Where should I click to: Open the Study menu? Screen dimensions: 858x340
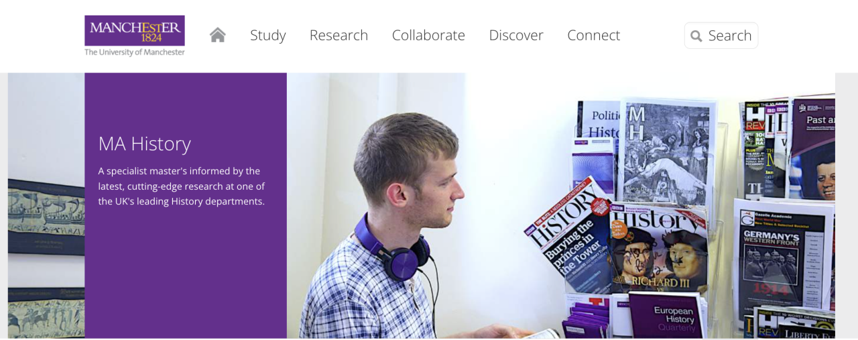click(268, 35)
